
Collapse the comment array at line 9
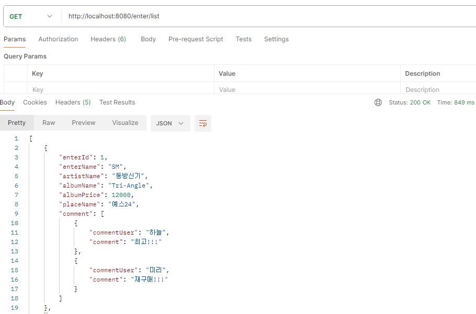[x=103, y=214]
